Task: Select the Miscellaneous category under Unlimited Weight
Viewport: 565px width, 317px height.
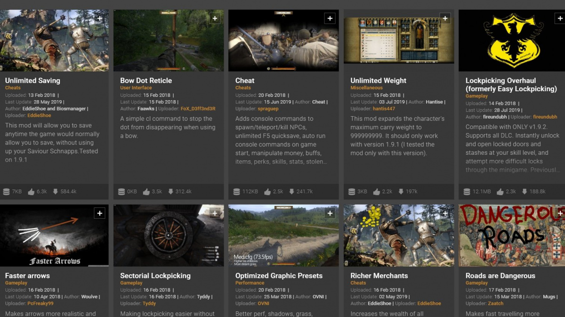Action: coord(366,88)
